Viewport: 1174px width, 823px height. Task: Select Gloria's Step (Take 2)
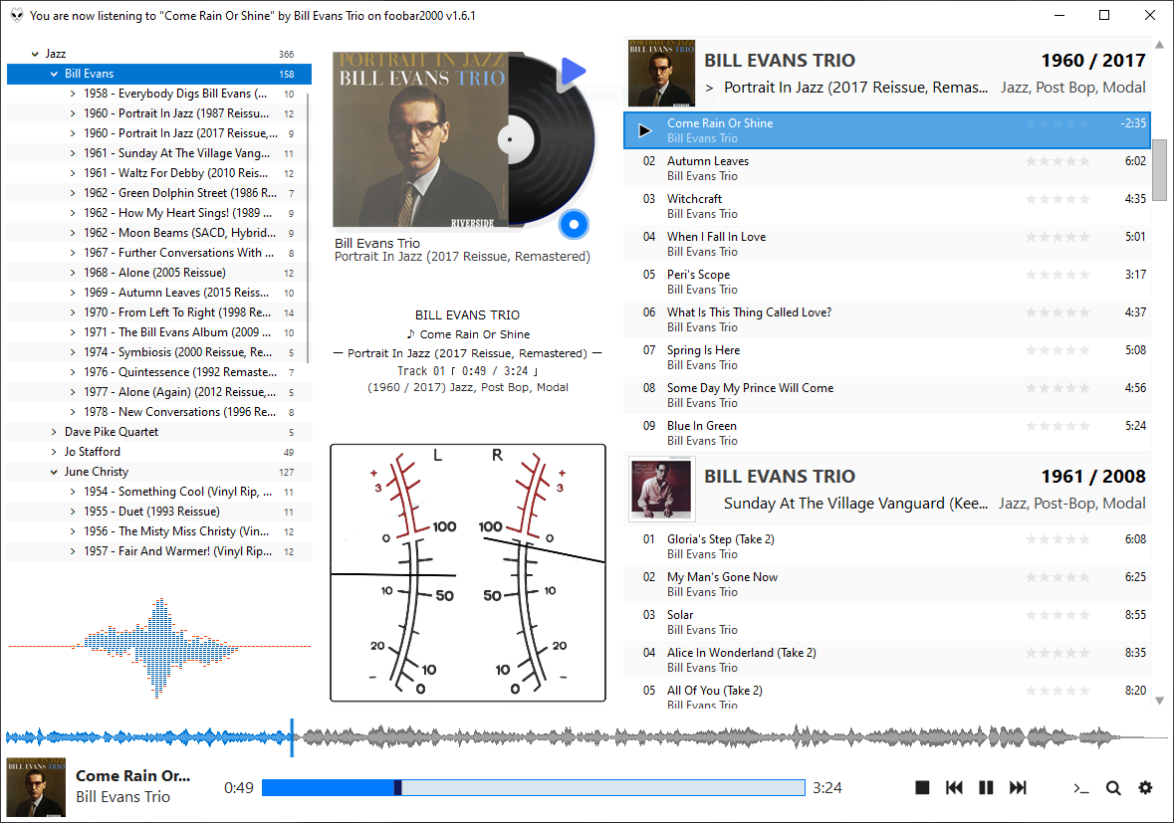click(x=886, y=546)
